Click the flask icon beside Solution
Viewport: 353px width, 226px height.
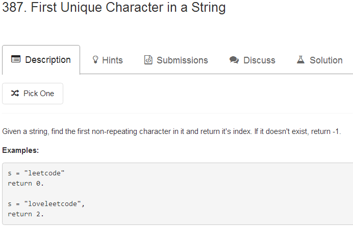(x=300, y=60)
